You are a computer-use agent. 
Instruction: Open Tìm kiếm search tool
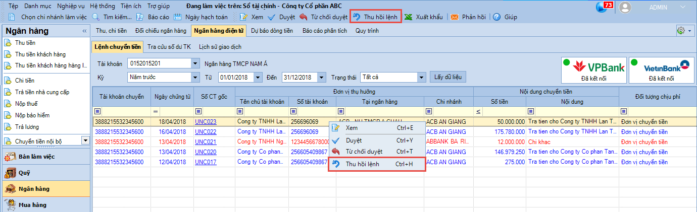pyautogui.click(x=96, y=17)
